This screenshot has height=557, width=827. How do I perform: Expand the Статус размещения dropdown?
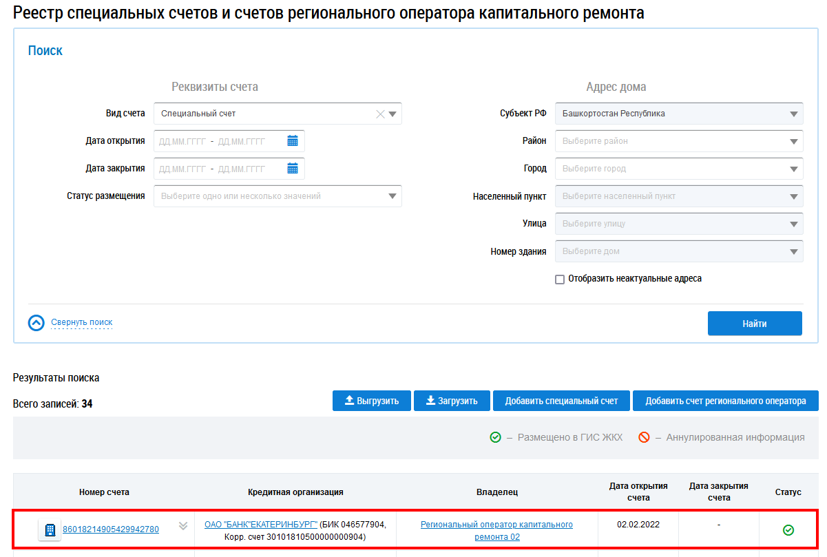coord(392,196)
